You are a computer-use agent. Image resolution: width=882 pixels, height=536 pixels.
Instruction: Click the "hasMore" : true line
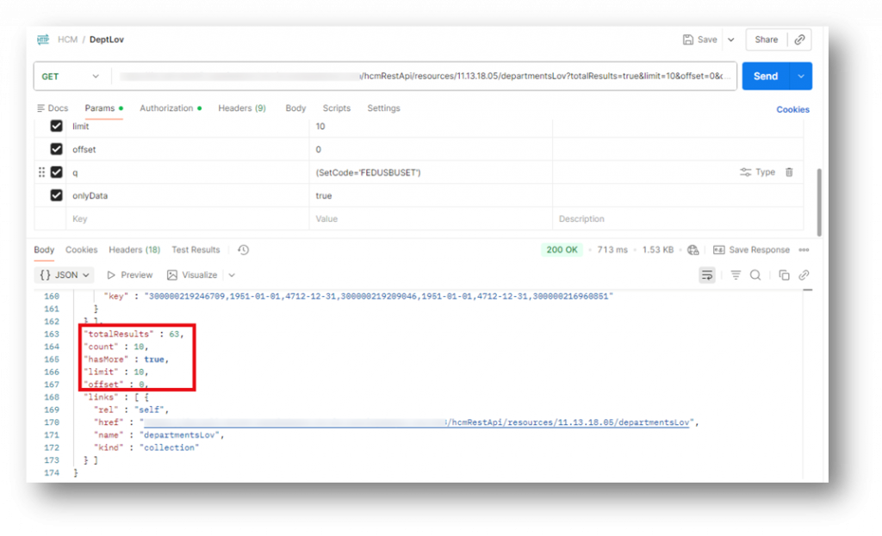pyautogui.click(x=127, y=359)
